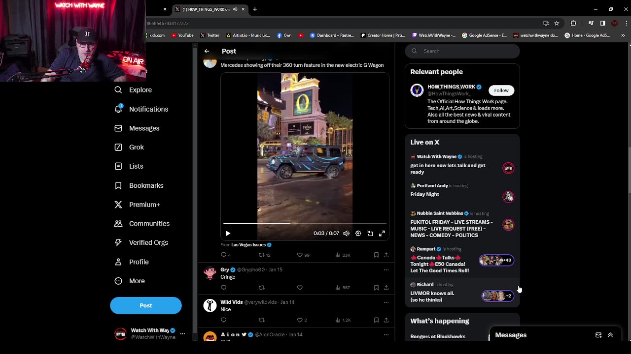631x354 pixels.
Task: Open YouTube bookmark in bookmarks bar
Action: (x=182, y=35)
